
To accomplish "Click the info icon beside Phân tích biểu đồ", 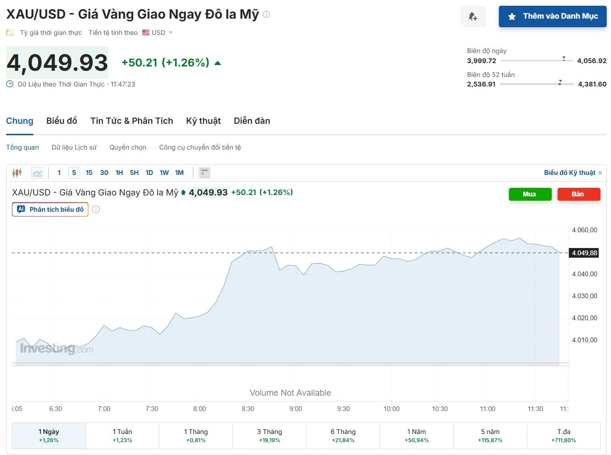I will pos(96,209).
